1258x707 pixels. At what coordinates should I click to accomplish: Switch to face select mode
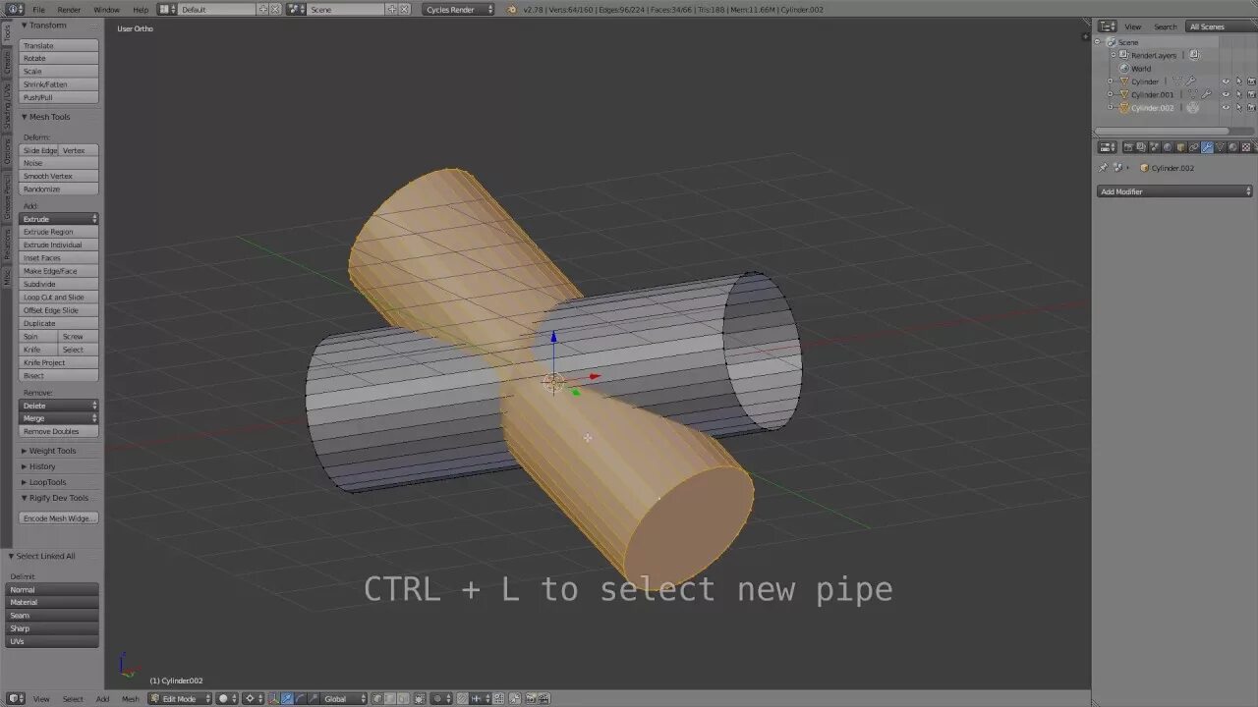point(403,698)
